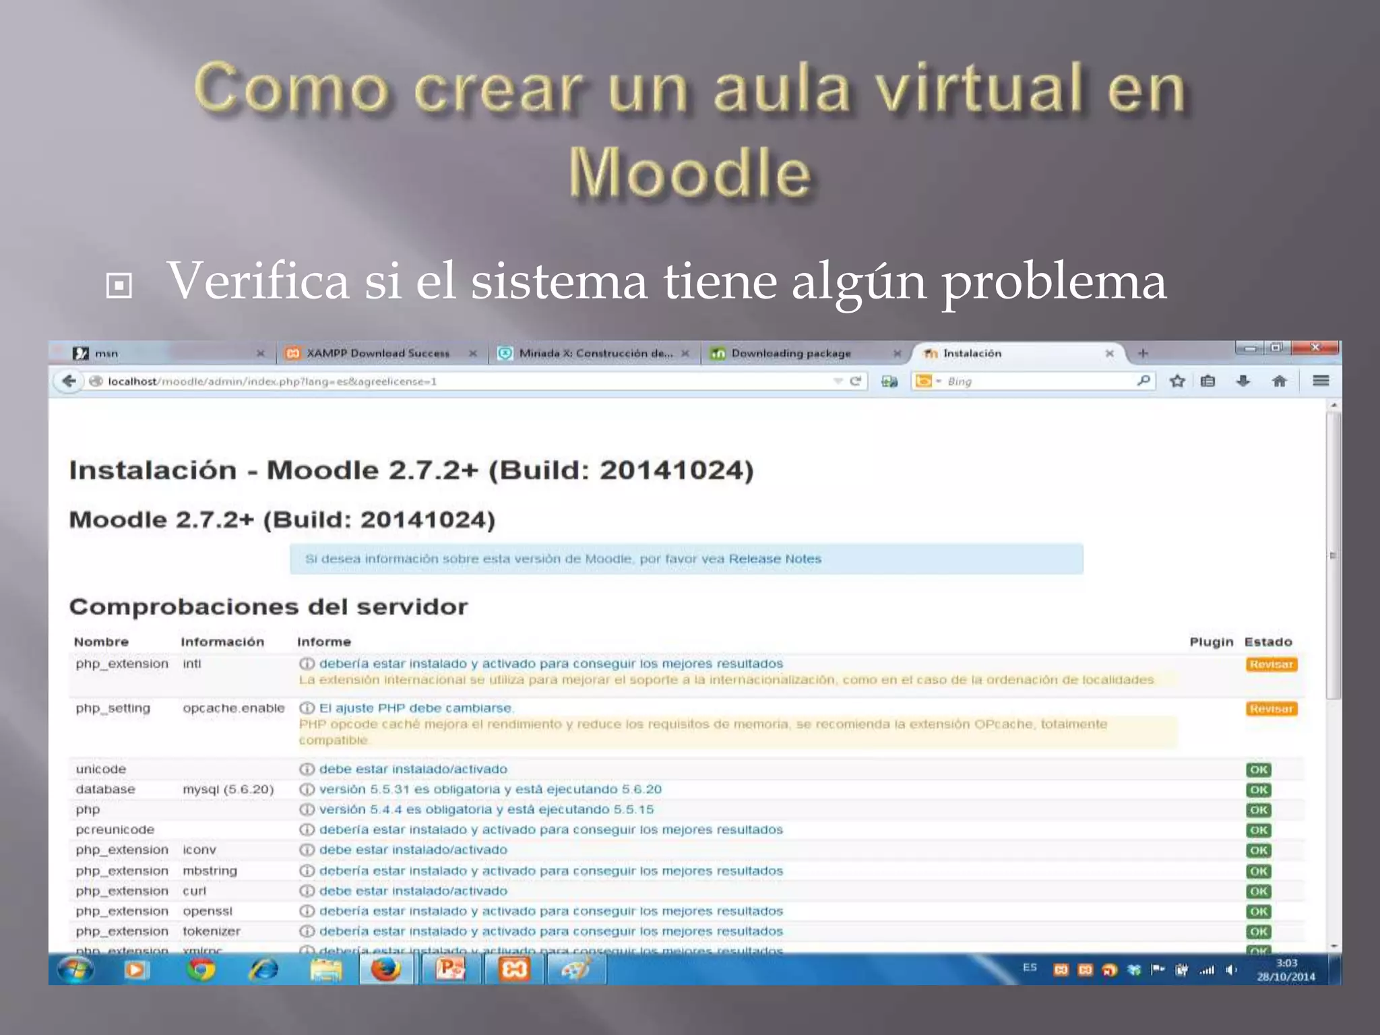Image resolution: width=1380 pixels, height=1035 pixels.
Task: Click the OK status for unicode row
Action: tap(1258, 770)
